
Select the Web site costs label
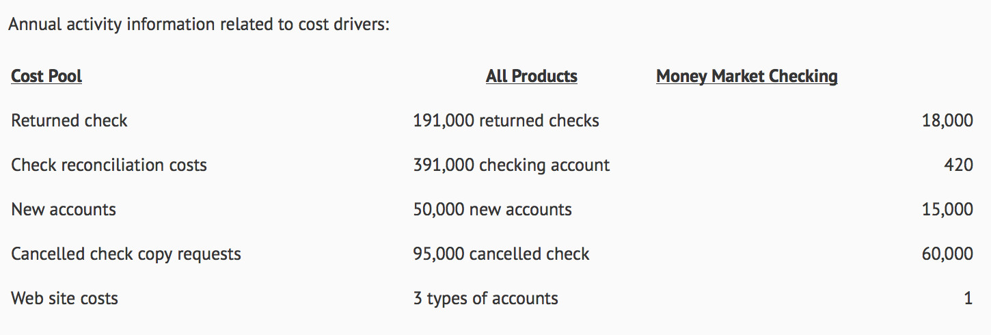pos(64,298)
